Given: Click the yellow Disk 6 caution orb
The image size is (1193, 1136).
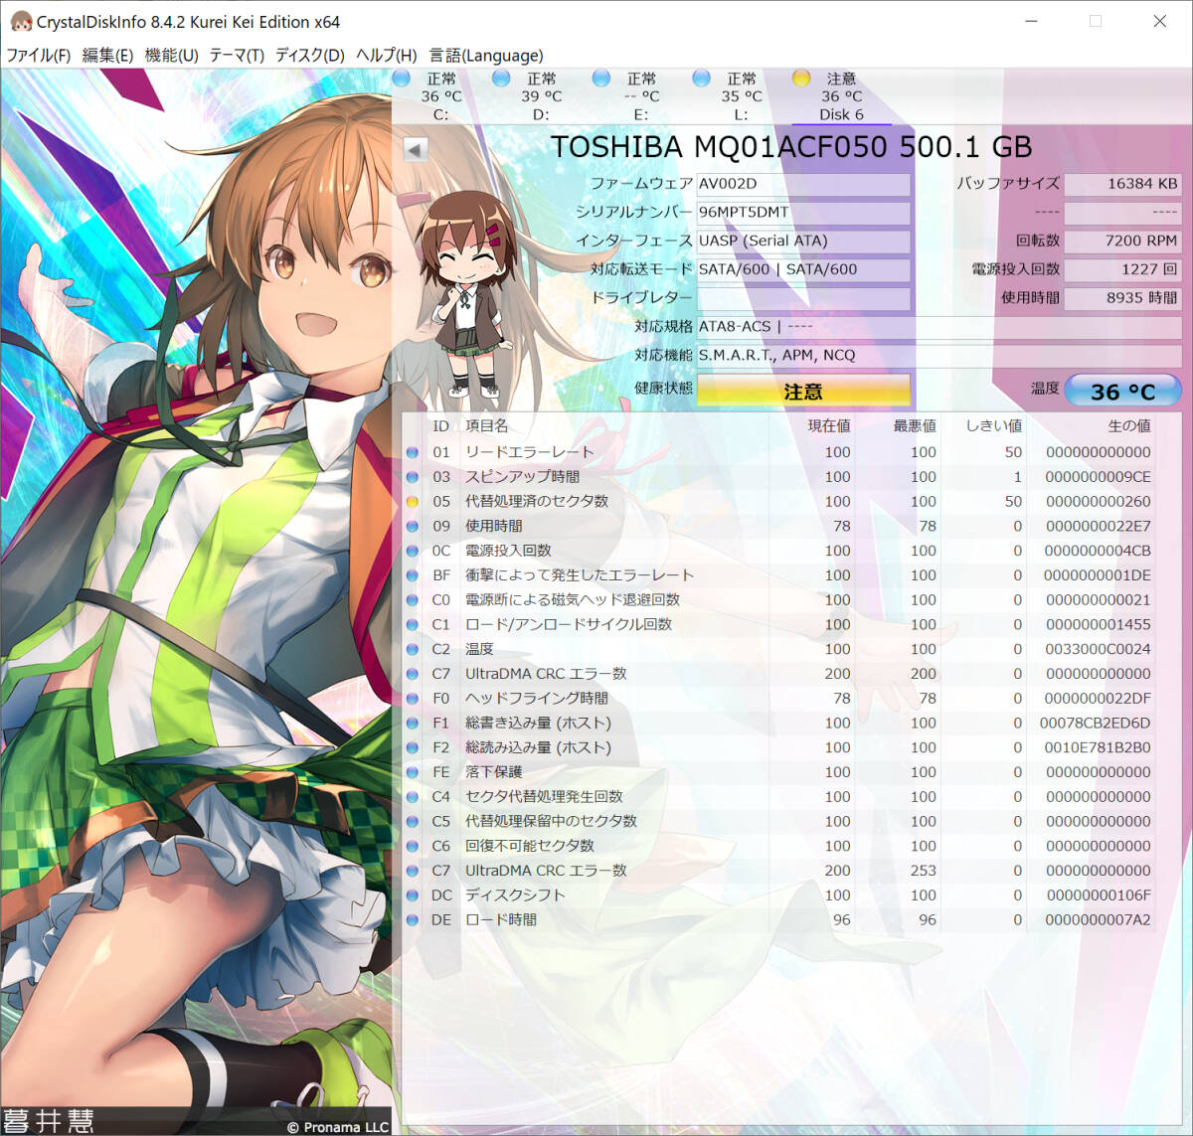Looking at the screenshot, I should pos(801,79).
